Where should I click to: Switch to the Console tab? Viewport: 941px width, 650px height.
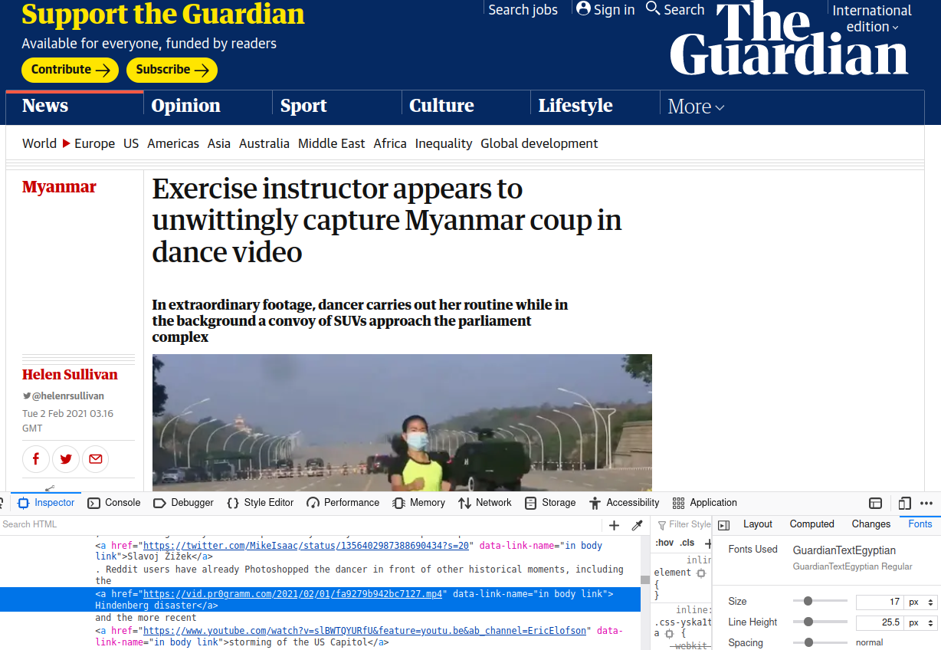[x=114, y=503]
